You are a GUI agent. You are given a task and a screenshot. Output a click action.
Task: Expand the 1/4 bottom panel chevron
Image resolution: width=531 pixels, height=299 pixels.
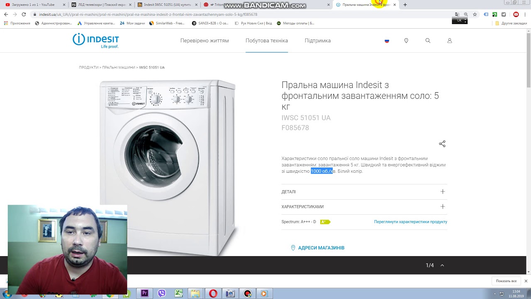(442, 265)
